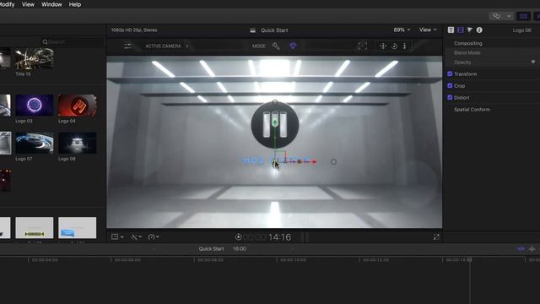Open the Info inspector icon
540x304 pixels.
tap(479, 30)
